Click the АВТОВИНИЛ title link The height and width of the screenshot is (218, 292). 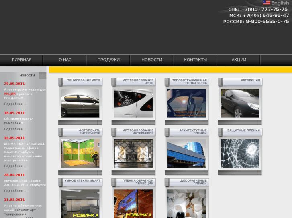tap(251, 80)
